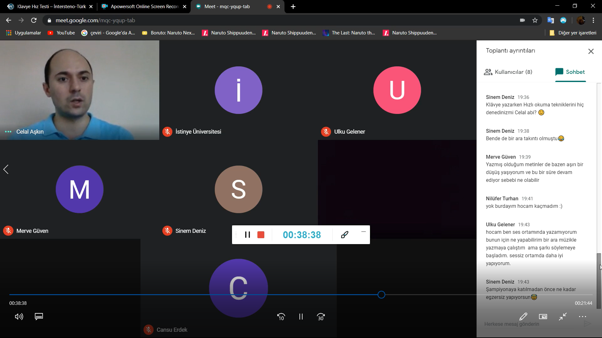This screenshot has height=338, width=602.
Task: Open the captions icon in player
Action: pos(39,317)
